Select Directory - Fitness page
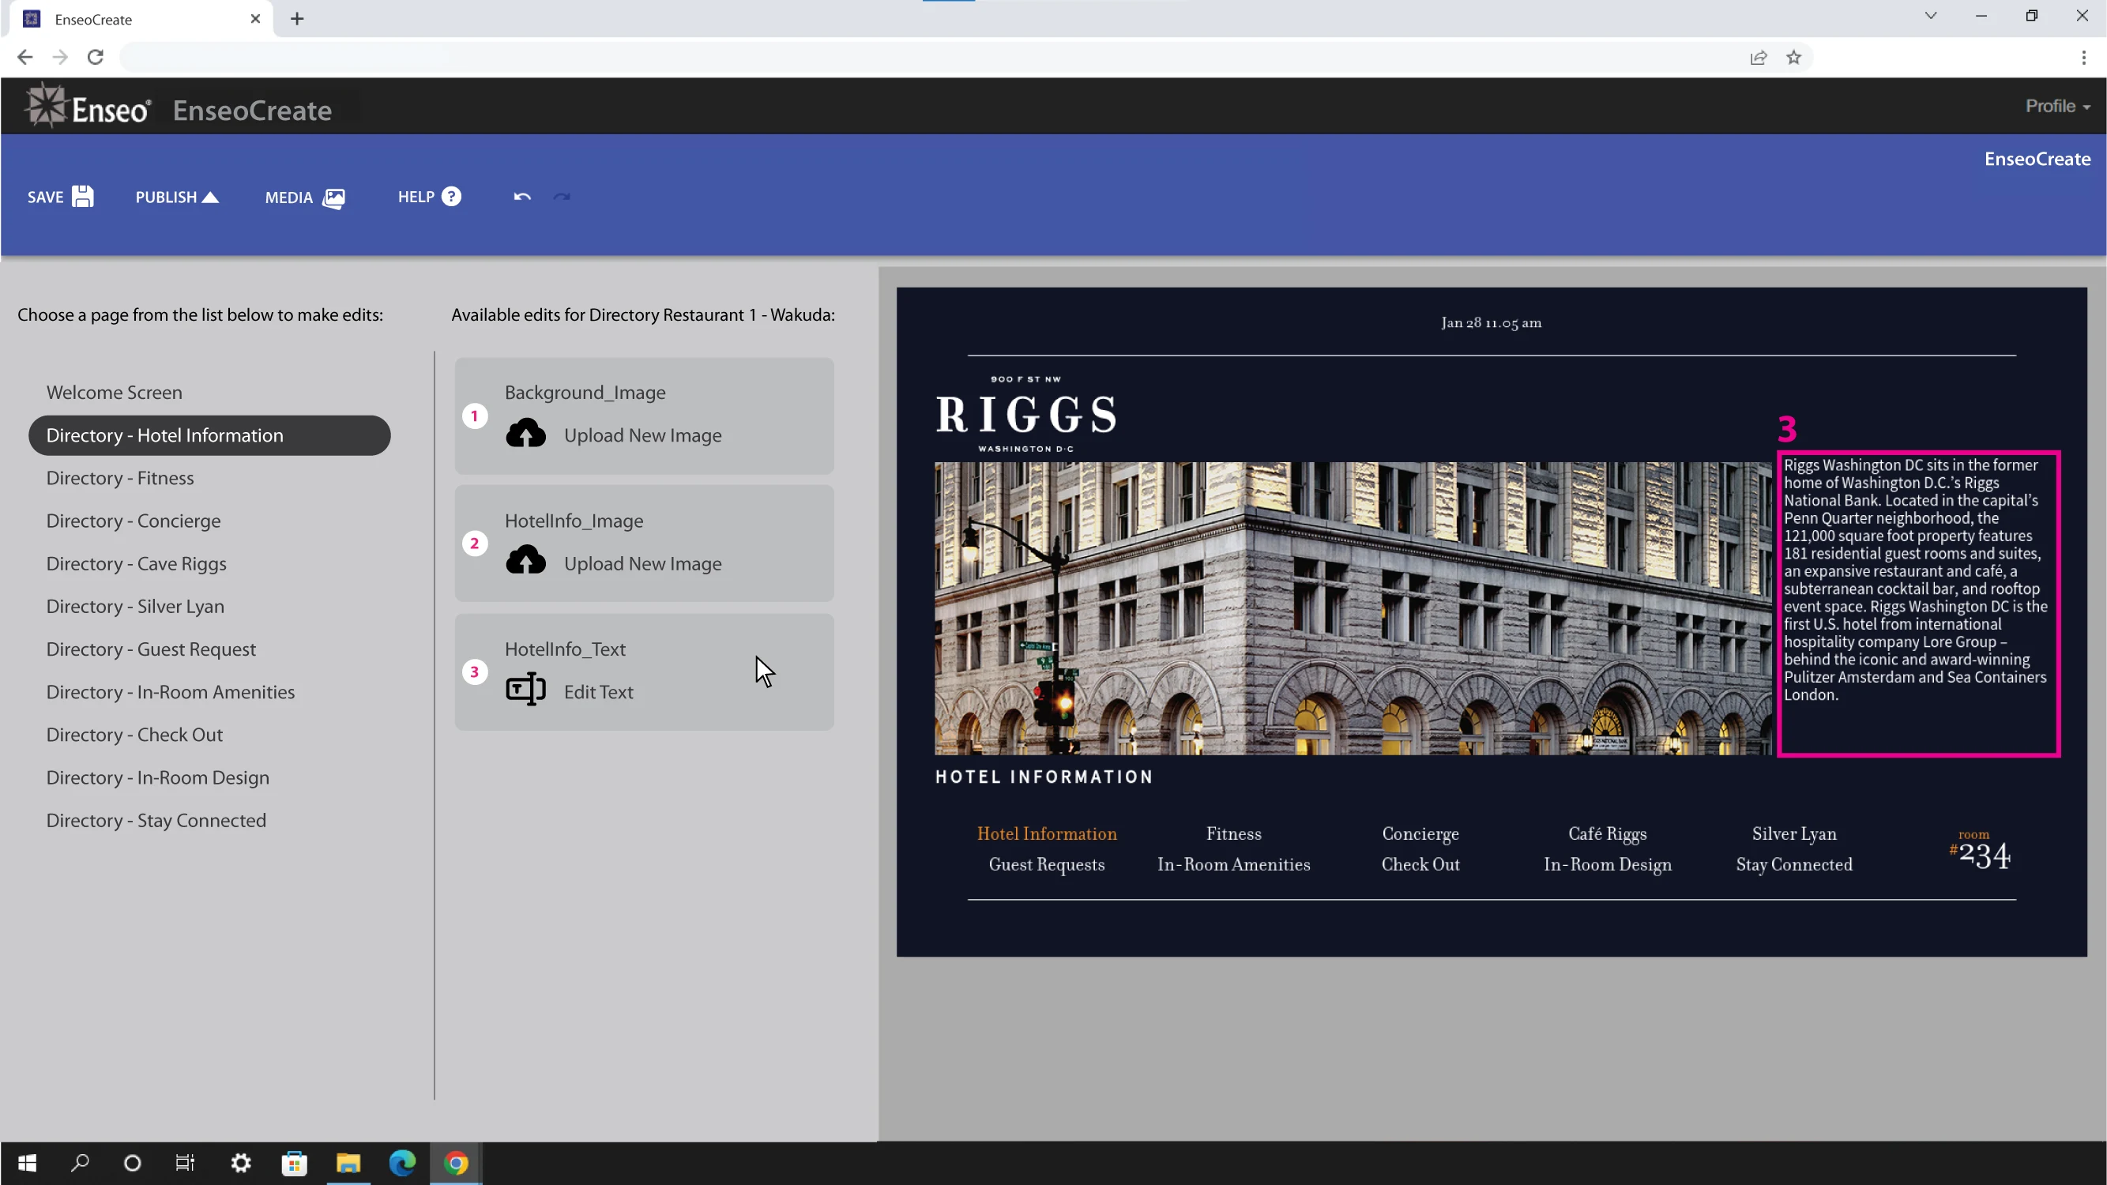This screenshot has width=2107, height=1185. [120, 479]
